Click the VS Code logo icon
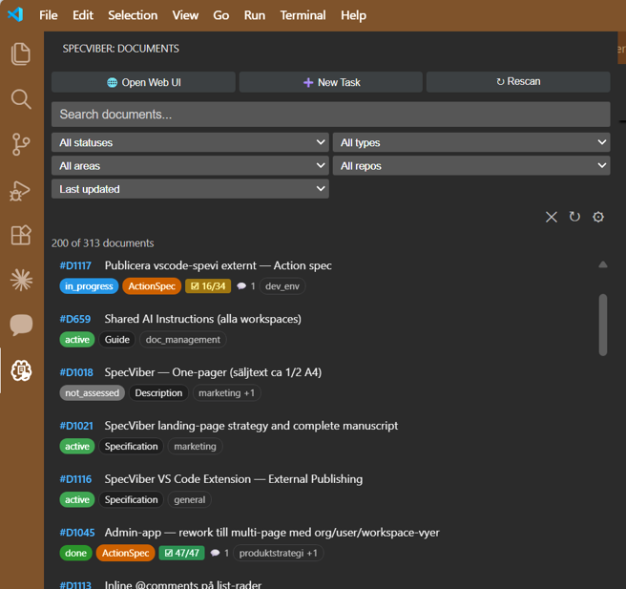The width and height of the screenshot is (626, 589). point(15,14)
